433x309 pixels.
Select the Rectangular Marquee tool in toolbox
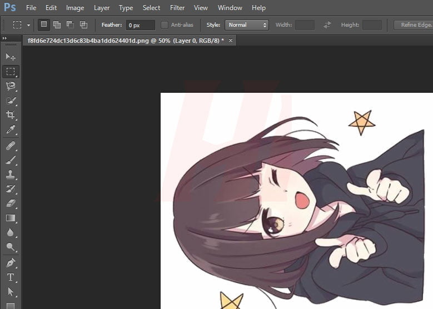(11, 72)
